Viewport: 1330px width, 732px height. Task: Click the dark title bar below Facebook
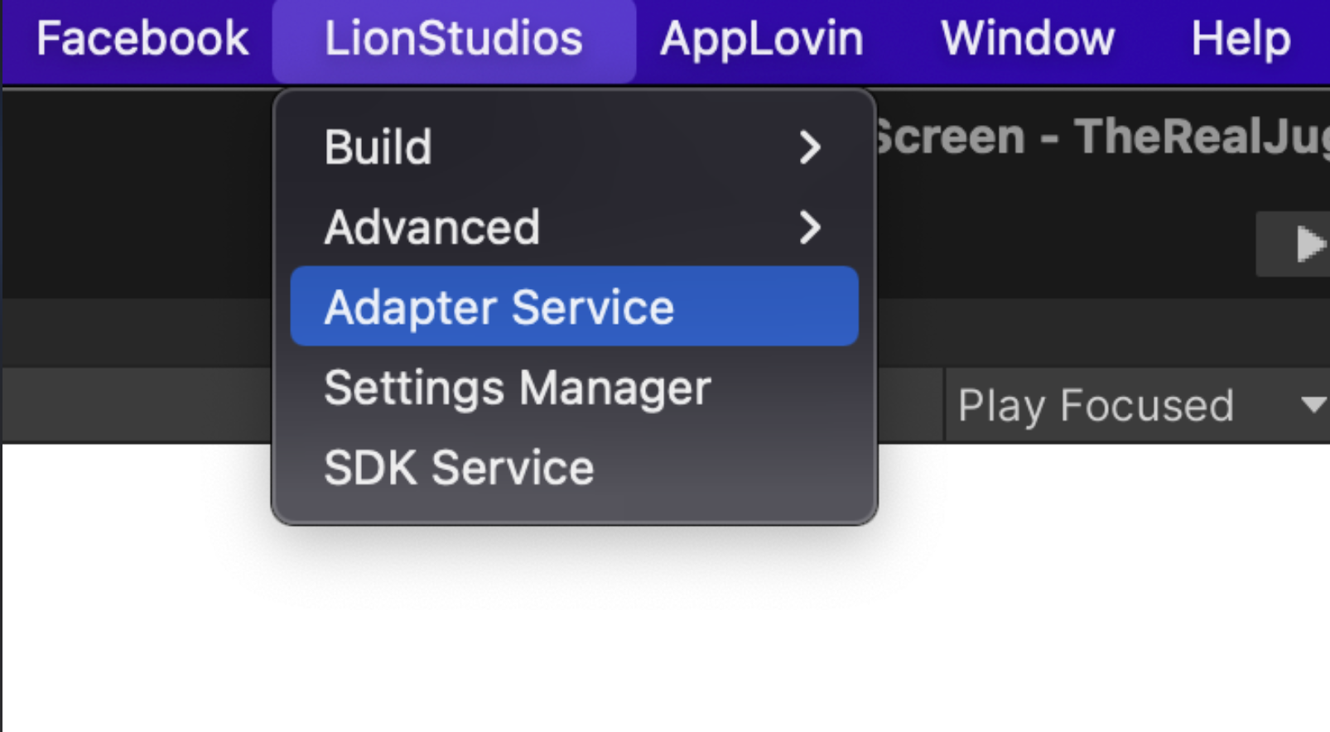[137, 190]
